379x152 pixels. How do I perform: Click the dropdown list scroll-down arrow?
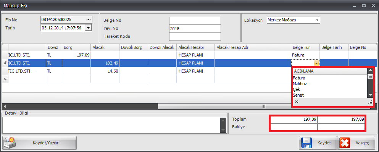370,95
